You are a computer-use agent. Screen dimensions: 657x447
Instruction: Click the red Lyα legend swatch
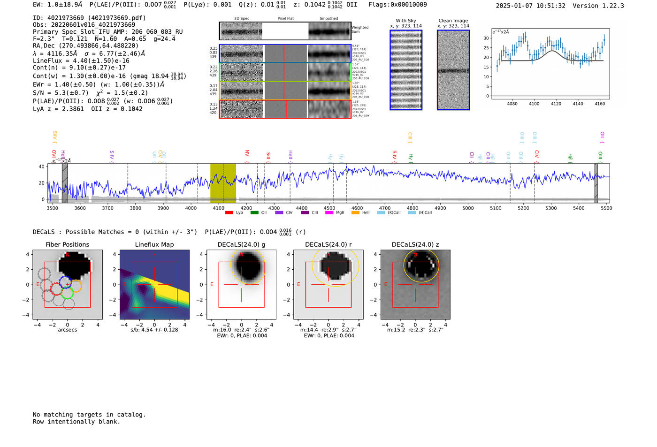pyautogui.click(x=229, y=212)
